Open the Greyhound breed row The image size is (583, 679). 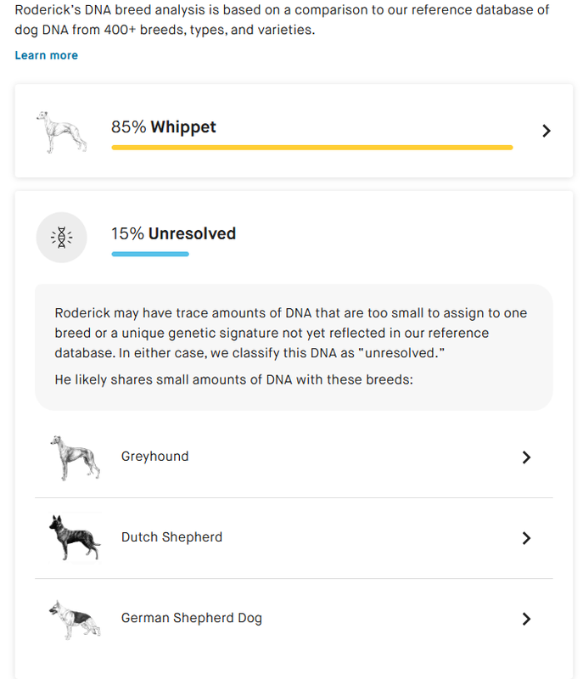click(294, 457)
